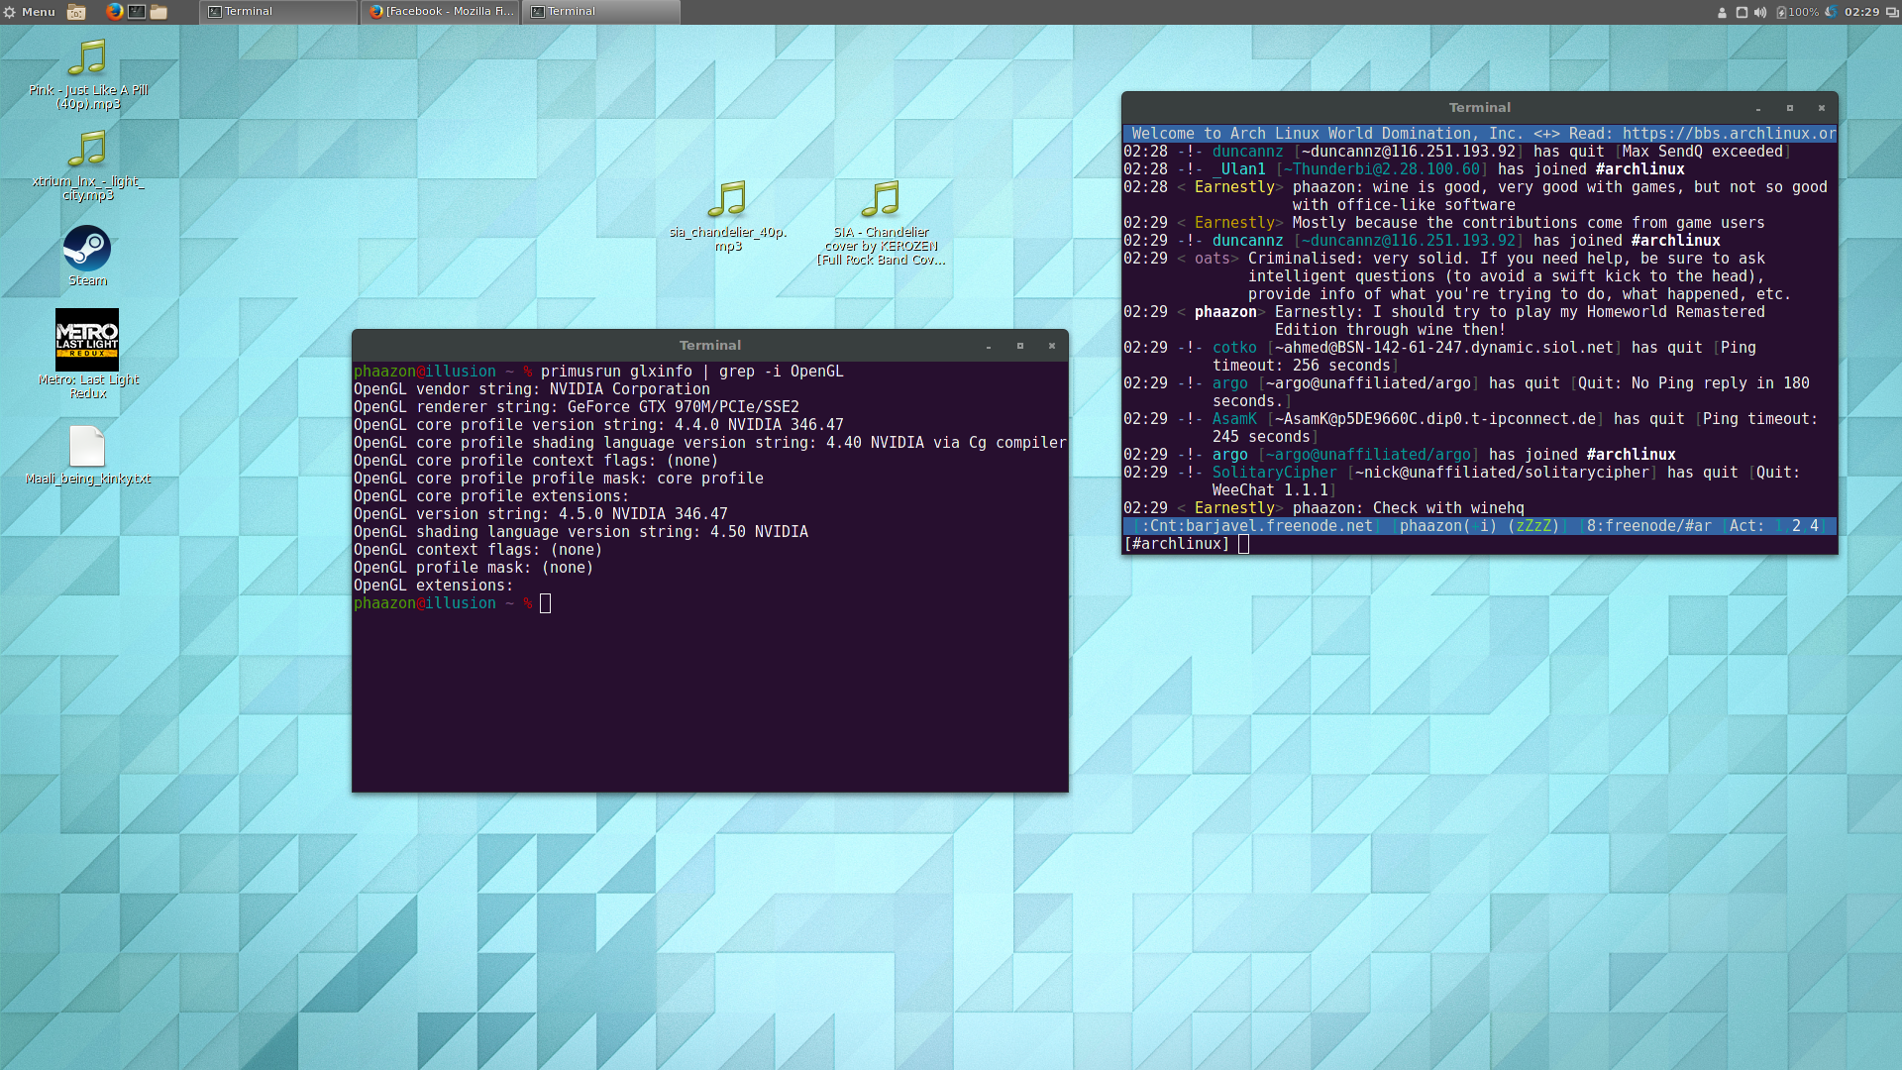Launch Firefox from the panel launcher

tap(115, 12)
